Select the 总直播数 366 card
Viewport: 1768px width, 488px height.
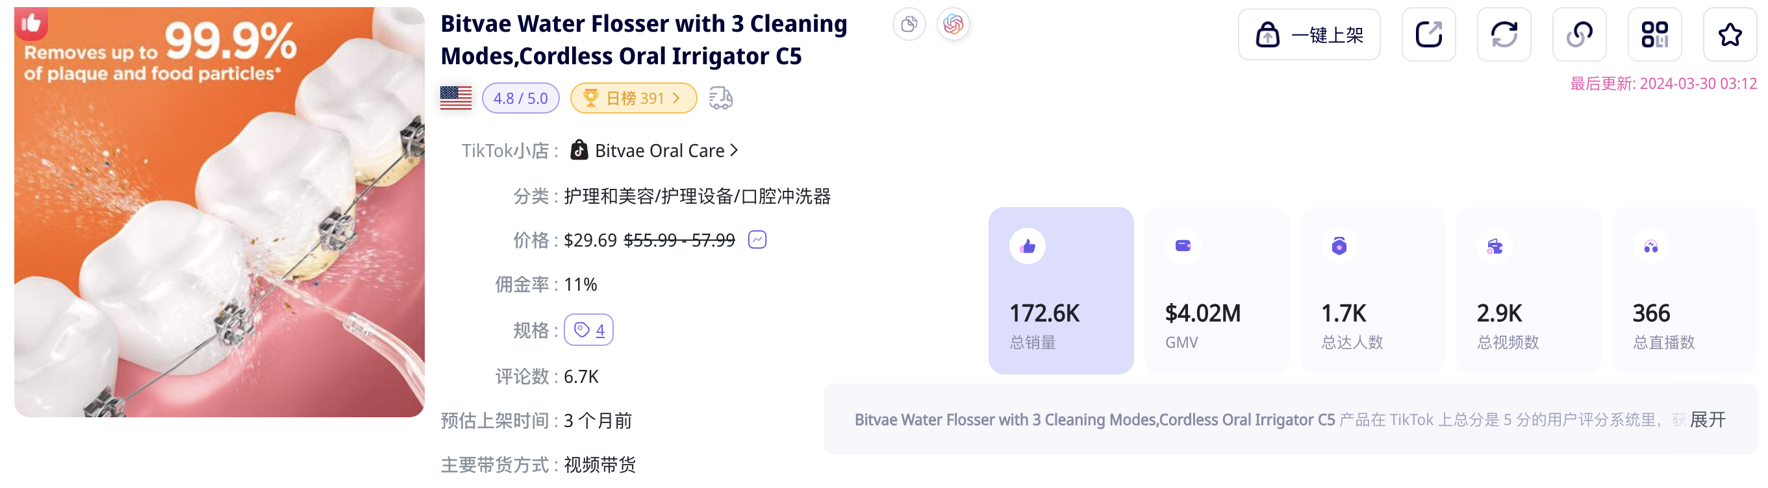click(x=1684, y=291)
